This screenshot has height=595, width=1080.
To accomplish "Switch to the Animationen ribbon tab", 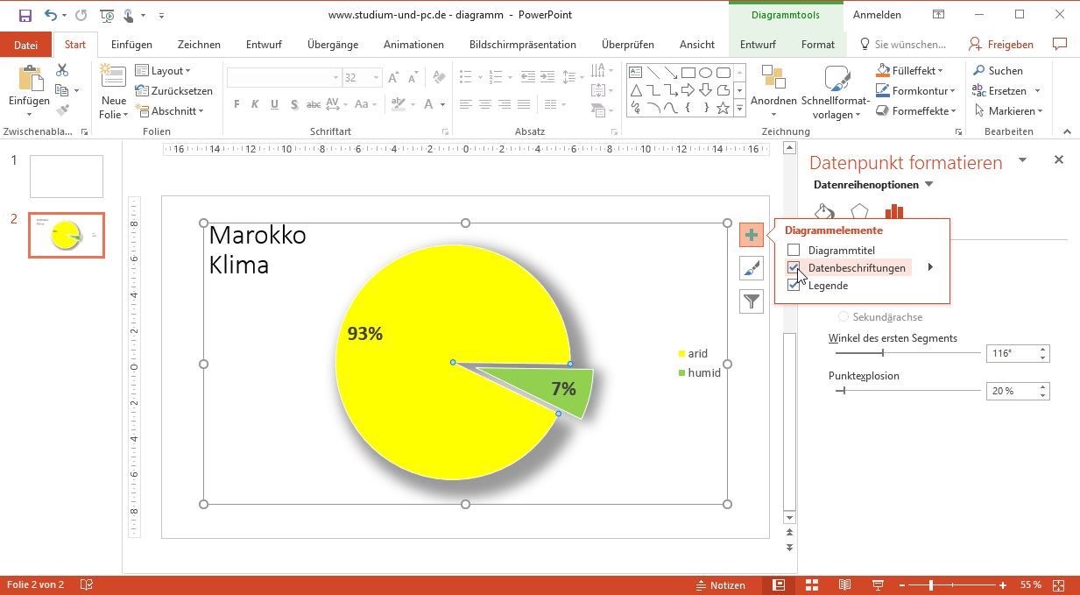I will 413,45.
